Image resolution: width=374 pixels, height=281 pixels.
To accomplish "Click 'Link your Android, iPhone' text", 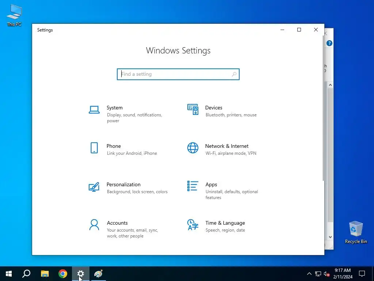I will [x=132, y=153].
